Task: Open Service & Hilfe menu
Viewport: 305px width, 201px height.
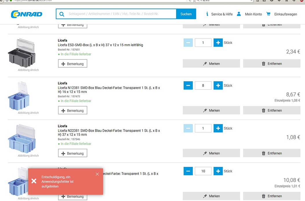Action: 222,14
